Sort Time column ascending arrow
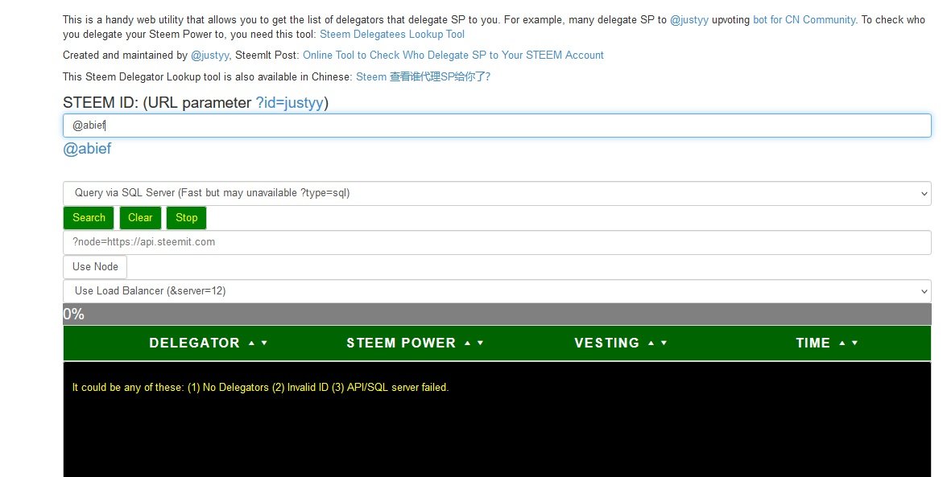 842,343
